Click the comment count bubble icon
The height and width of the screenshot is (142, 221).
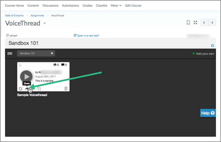[63, 65]
